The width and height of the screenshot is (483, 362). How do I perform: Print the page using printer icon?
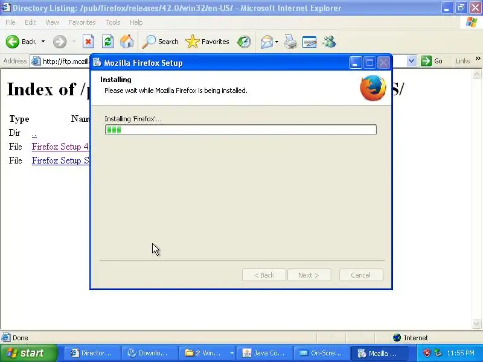tap(290, 42)
